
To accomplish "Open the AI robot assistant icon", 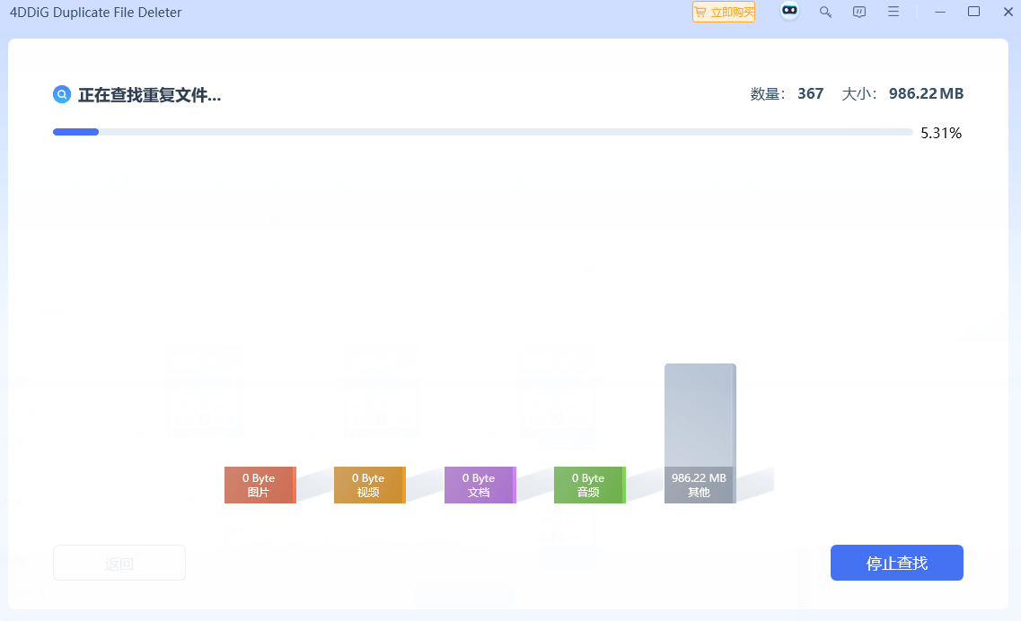I will 789,12.
